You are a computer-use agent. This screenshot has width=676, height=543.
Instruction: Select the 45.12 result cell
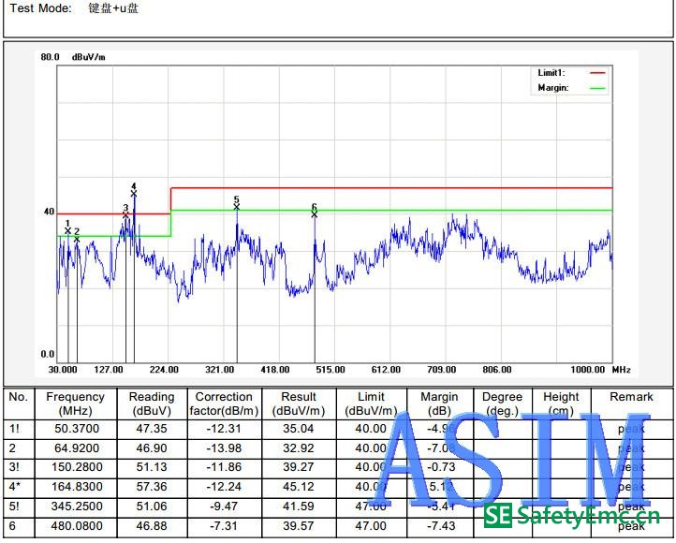(x=299, y=487)
